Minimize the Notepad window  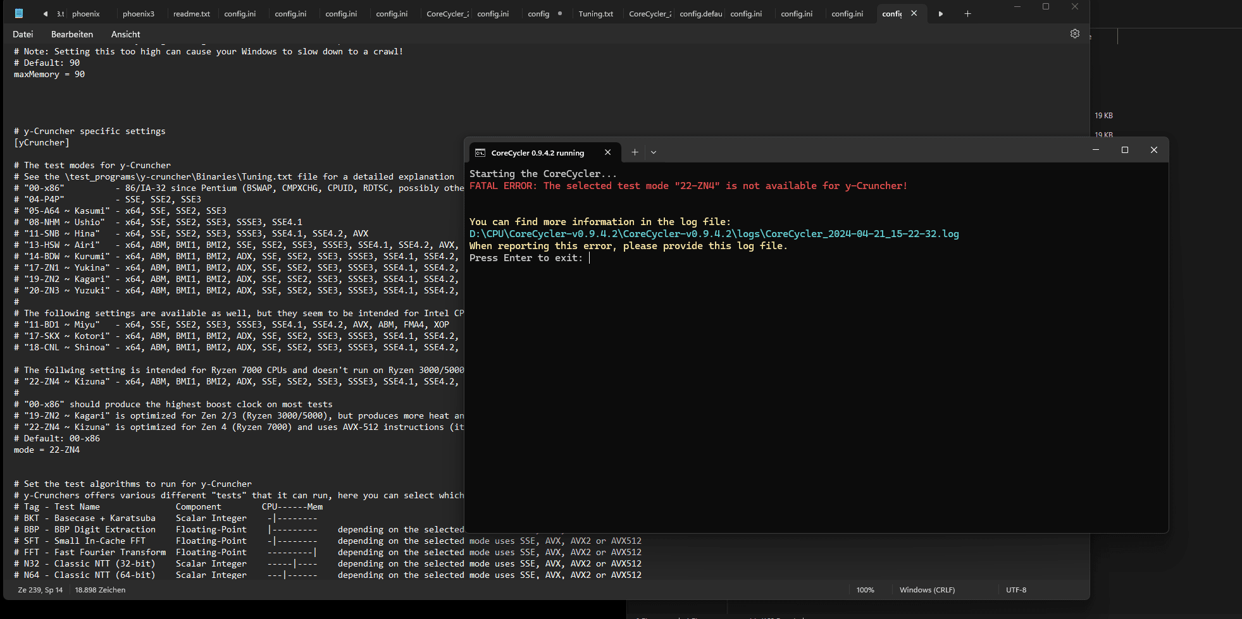click(1017, 6)
